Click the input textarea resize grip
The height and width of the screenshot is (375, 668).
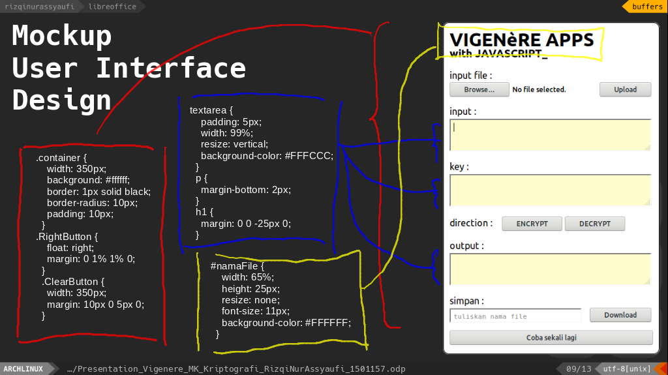[x=647, y=148]
